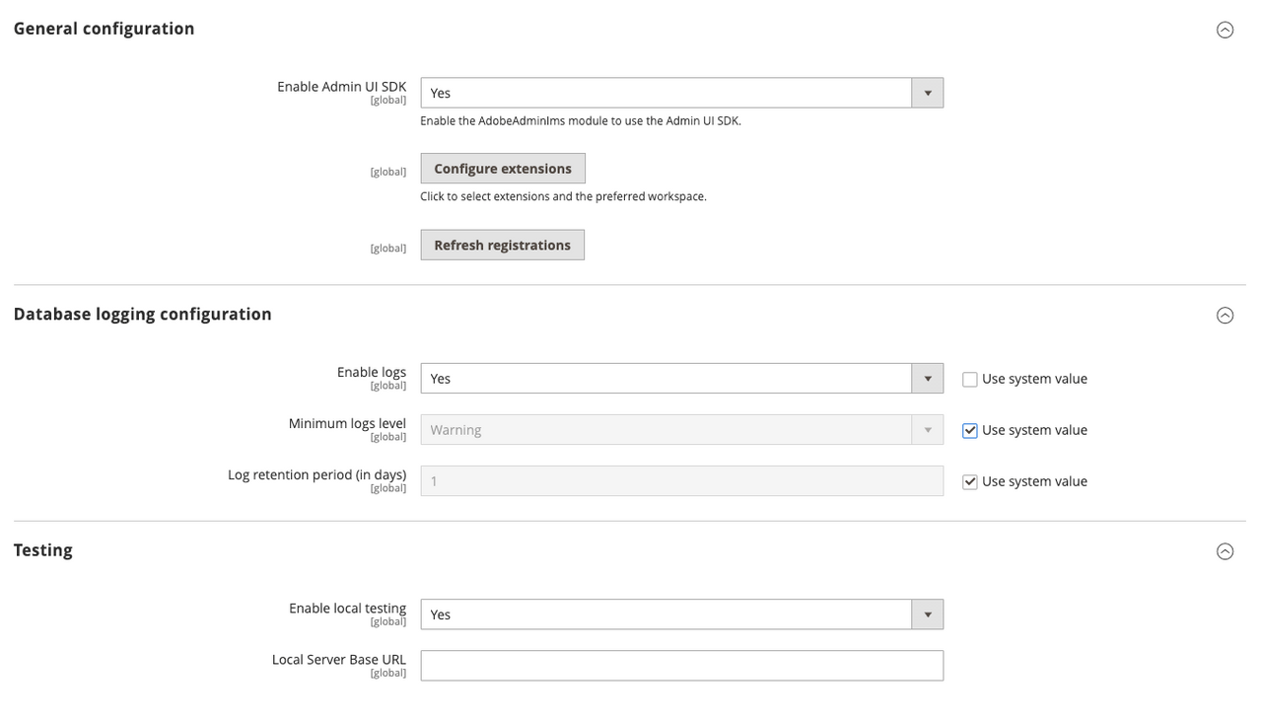The image size is (1262, 721).
Task: Open the Enable local testing dropdown
Action: 681,614
